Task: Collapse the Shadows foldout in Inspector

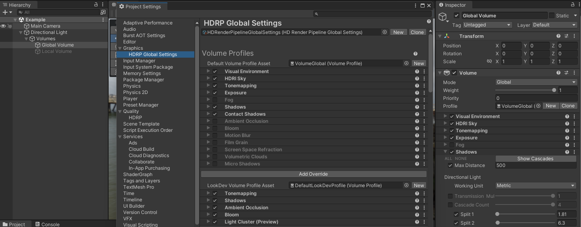Action: pos(446,152)
